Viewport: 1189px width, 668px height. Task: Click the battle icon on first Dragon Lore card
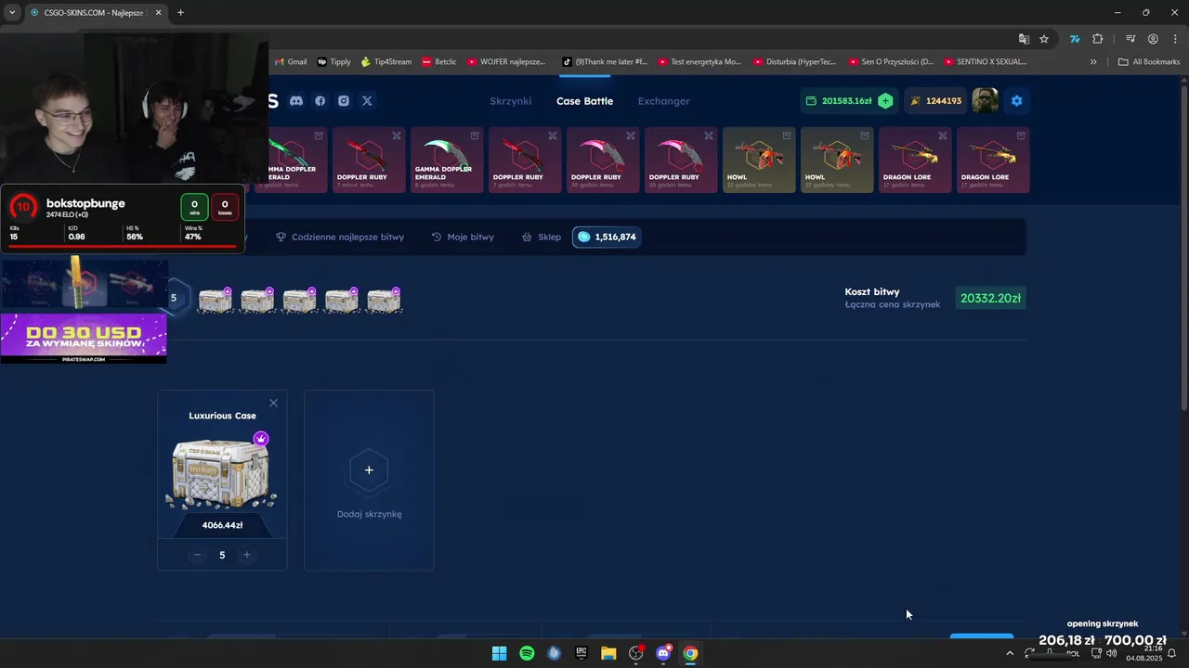click(943, 135)
